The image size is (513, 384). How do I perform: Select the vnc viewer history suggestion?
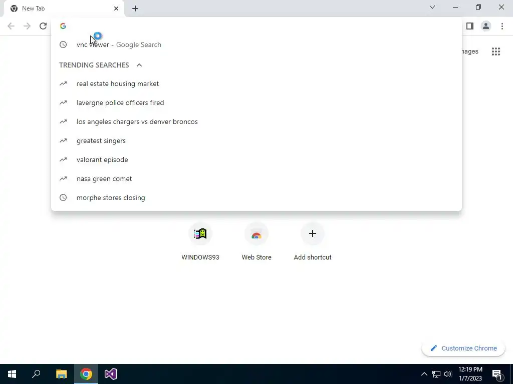[256, 44]
